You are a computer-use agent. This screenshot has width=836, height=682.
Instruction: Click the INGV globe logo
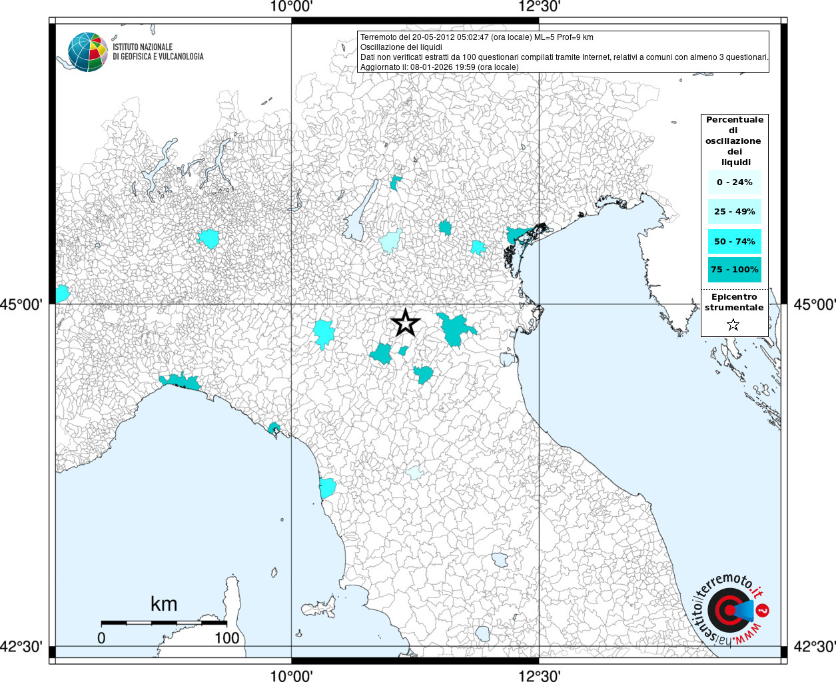tap(87, 52)
